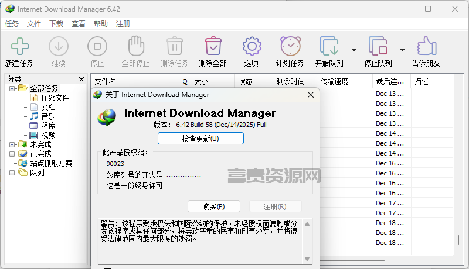Viewport: 469px width, 269px height.
Task: Select the 视频 video category icon
Action: click(33, 135)
